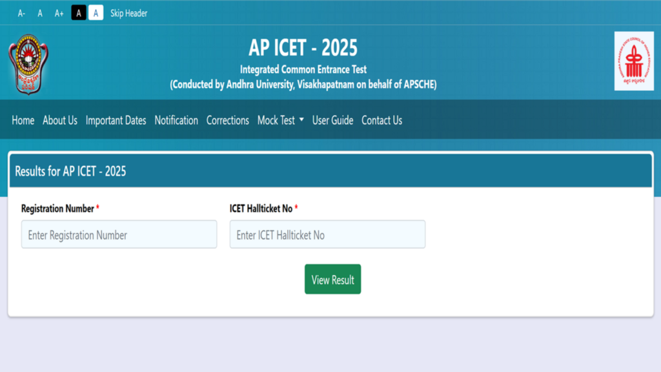
Task: Switch to black contrast theme A
Action: [78, 13]
